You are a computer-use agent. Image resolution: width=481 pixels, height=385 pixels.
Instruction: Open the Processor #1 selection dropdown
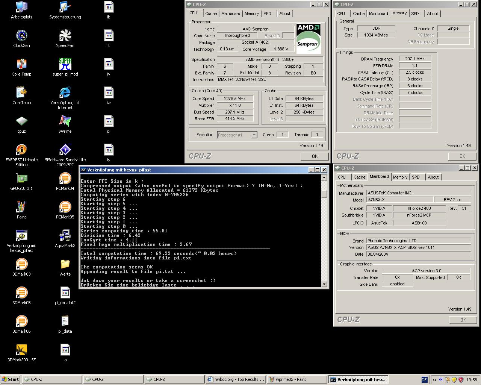(x=237, y=135)
